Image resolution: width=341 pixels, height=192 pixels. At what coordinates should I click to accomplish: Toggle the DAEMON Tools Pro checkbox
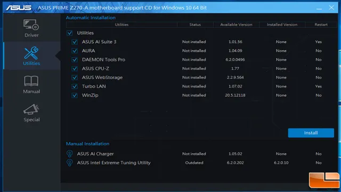pos(75,60)
